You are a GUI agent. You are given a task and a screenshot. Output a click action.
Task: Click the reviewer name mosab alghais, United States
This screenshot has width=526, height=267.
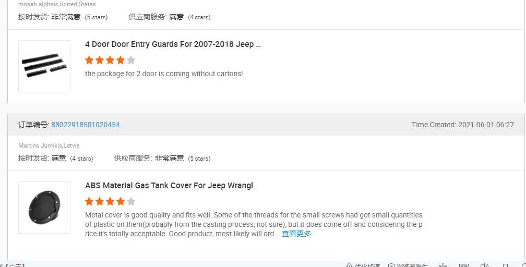[x=57, y=4]
